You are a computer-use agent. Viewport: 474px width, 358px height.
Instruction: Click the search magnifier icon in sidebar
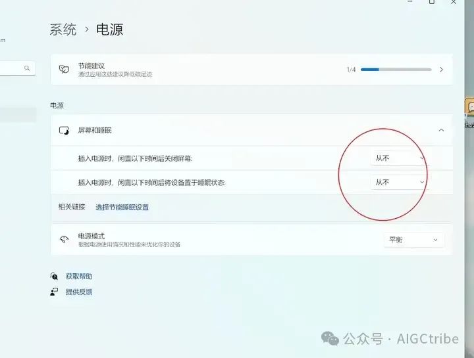(x=27, y=68)
